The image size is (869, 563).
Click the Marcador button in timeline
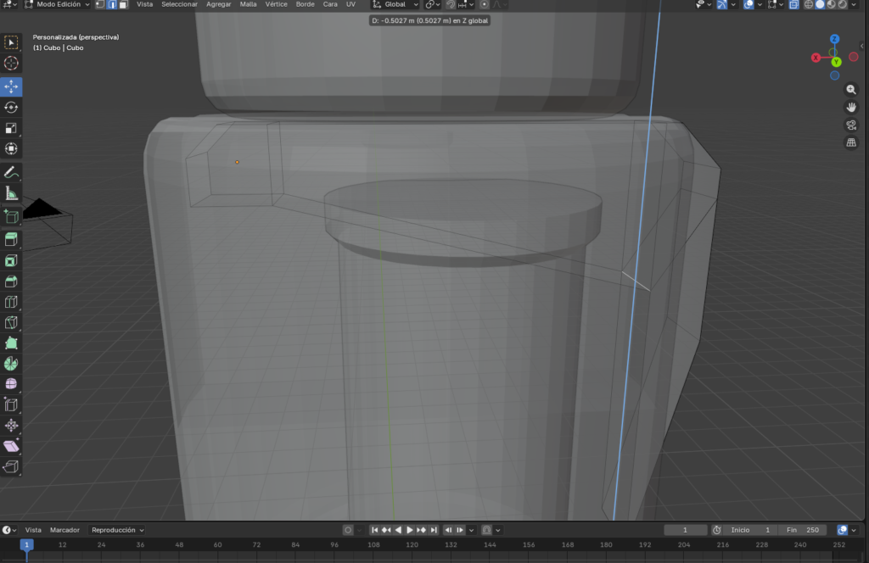tap(66, 530)
